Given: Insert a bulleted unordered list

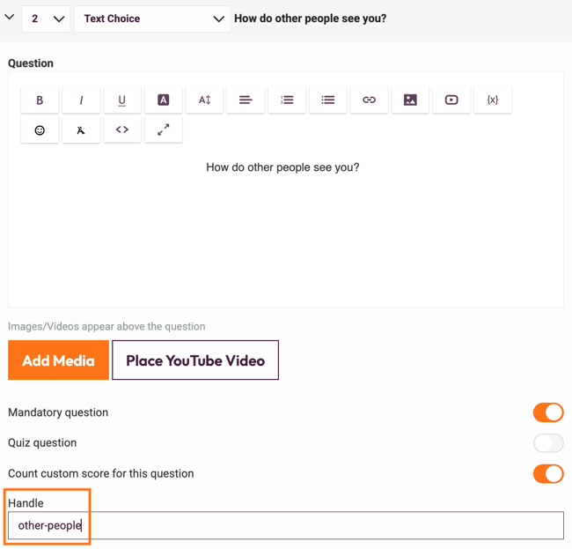Looking at the screenshot, I should (x=327, y=100).
